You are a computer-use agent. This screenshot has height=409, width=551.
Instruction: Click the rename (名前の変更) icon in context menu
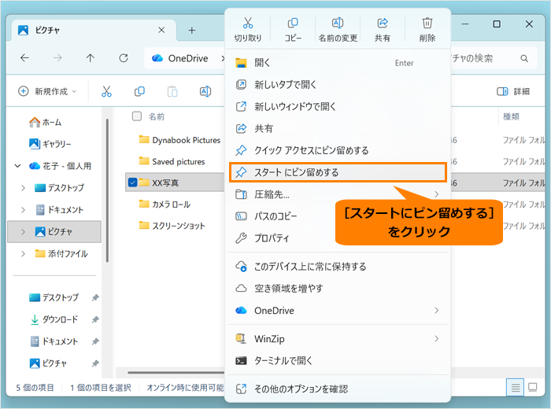(x=338, y=23)
